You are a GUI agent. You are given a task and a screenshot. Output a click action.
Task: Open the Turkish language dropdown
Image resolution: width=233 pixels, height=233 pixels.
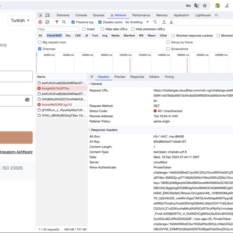[x=20, y=21]
